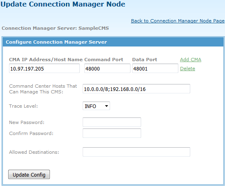
Task: Click the Confirm Password label
Action: point(31,133)
